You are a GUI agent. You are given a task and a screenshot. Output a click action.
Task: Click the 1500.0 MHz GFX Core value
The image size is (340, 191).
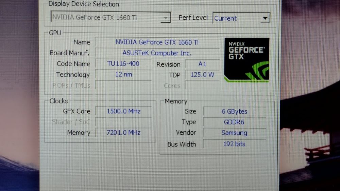tap(124, 111)
